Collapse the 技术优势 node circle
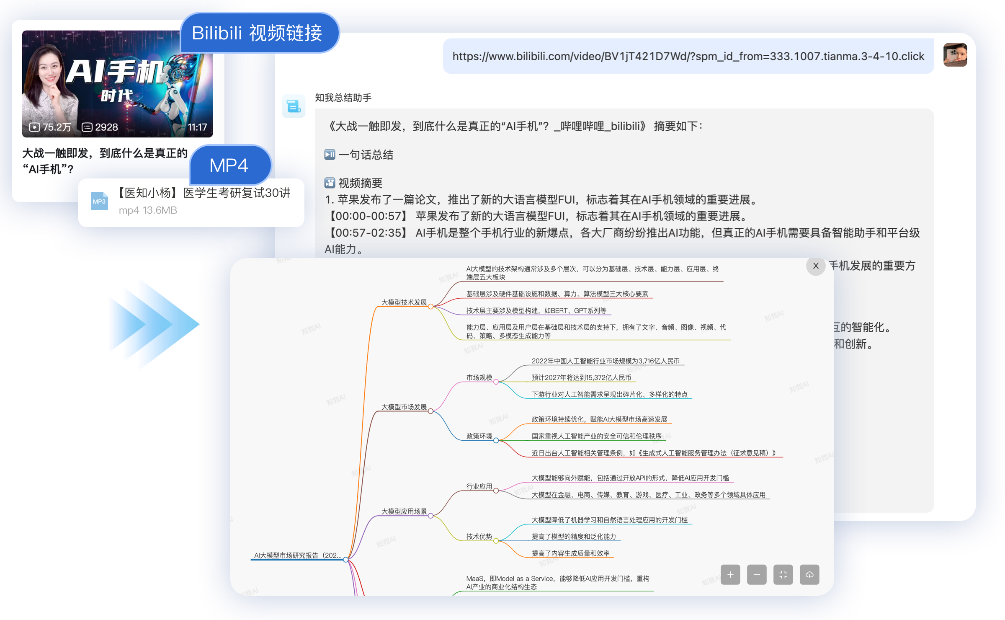This screenshot has width=1005, height=620. pos(496,541)
